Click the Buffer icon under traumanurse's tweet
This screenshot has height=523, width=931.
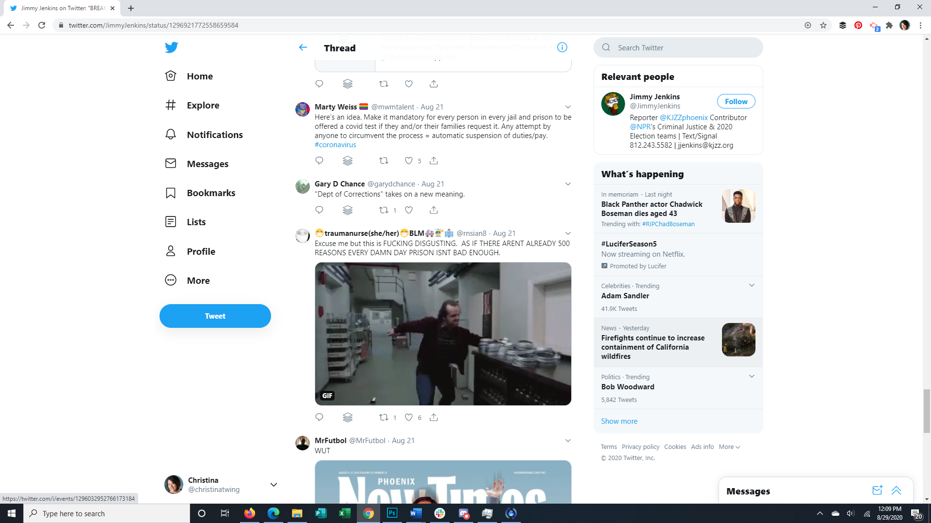(348, 417)
